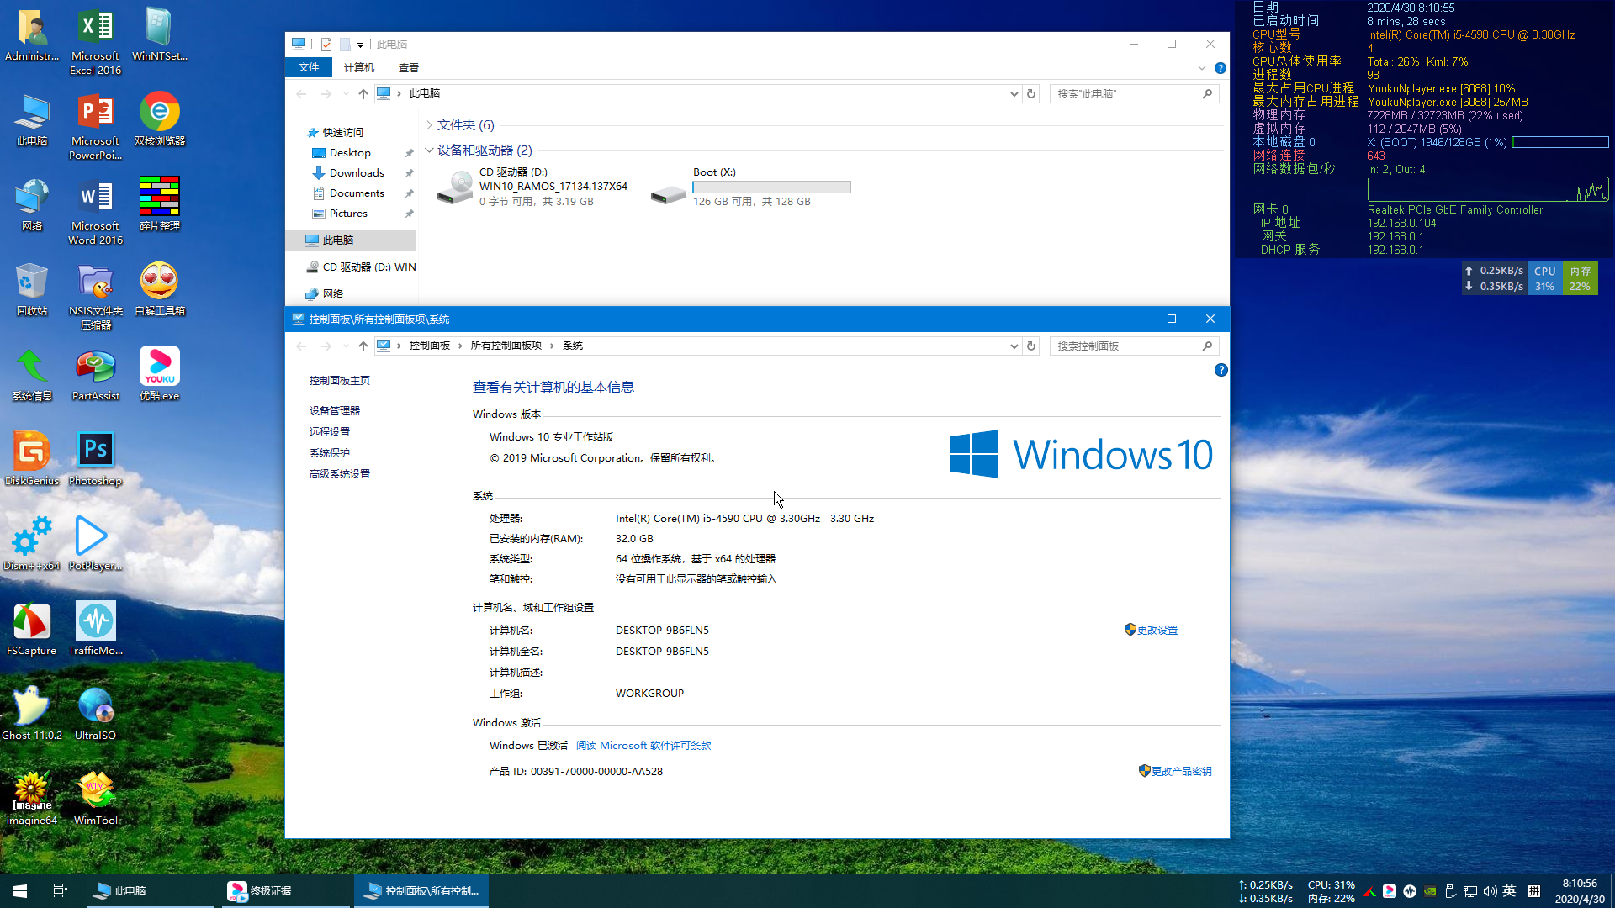Viewport: 1615px width, 908px height.
Task: Expand the ribbon chevron in explorer
Action: pos(1201,68)
